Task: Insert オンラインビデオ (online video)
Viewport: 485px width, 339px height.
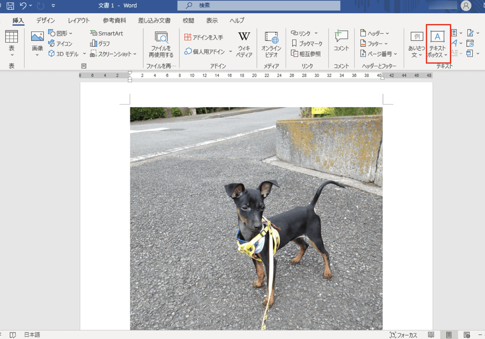Action: tap(271, 45)
